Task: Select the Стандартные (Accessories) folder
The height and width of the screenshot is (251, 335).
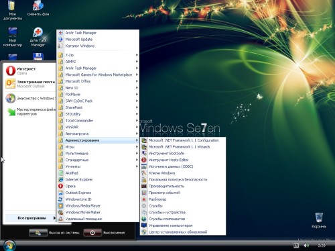Action: coord(98,160)
